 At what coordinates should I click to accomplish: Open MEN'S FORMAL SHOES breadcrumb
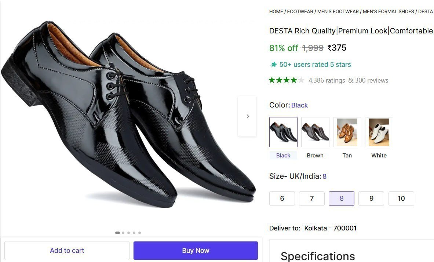click(389, 12)
